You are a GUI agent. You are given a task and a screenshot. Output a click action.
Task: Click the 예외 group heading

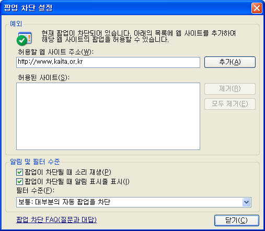(16, 24)
